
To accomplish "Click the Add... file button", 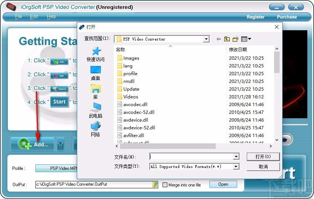I will point(33,144).
